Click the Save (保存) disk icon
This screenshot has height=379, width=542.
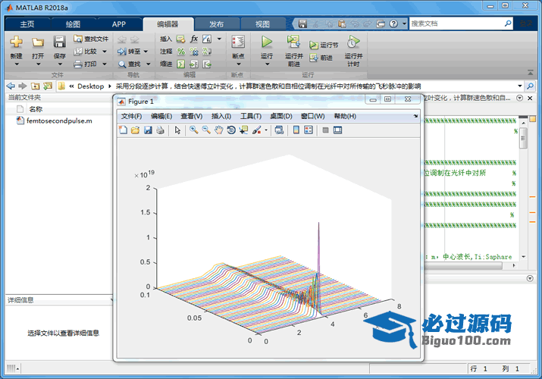click(59, 42)
